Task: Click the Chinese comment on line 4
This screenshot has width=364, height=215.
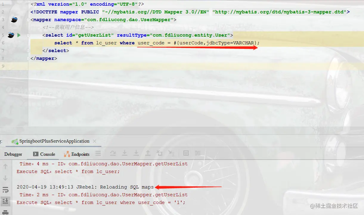Action: coord(68,27)
